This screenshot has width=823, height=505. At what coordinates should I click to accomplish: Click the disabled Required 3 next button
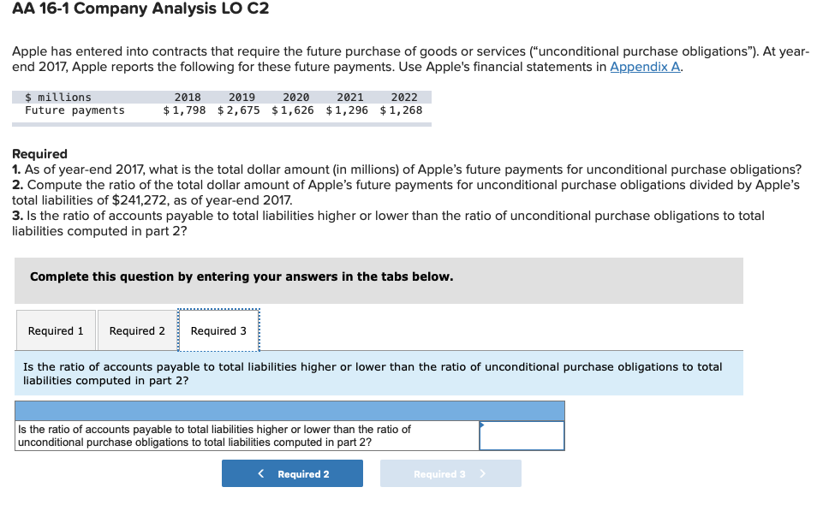pos(450,472)
